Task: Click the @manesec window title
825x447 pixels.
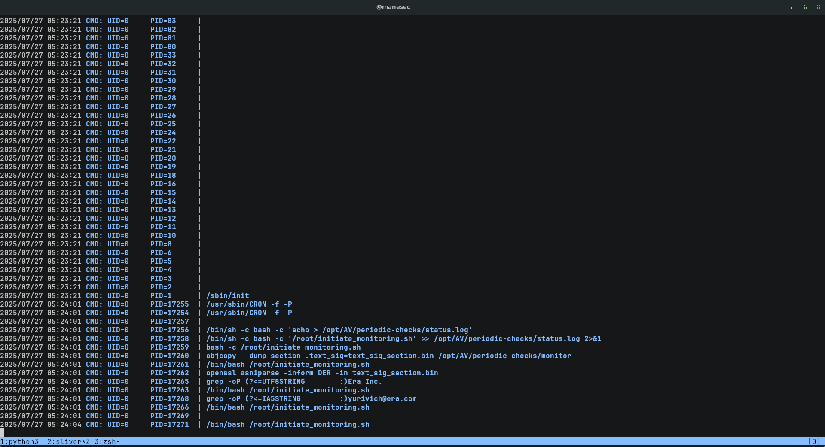Action: [393, 7]
